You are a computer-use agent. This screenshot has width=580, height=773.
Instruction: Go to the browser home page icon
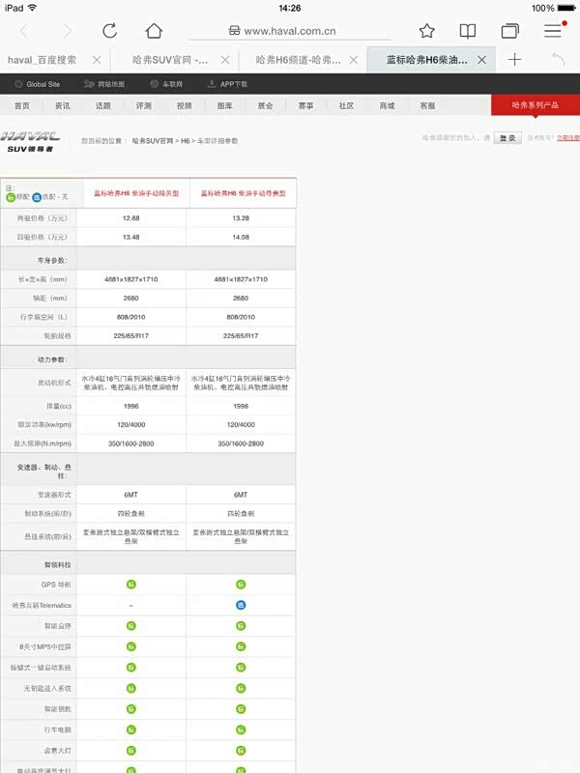pos(153,31)
